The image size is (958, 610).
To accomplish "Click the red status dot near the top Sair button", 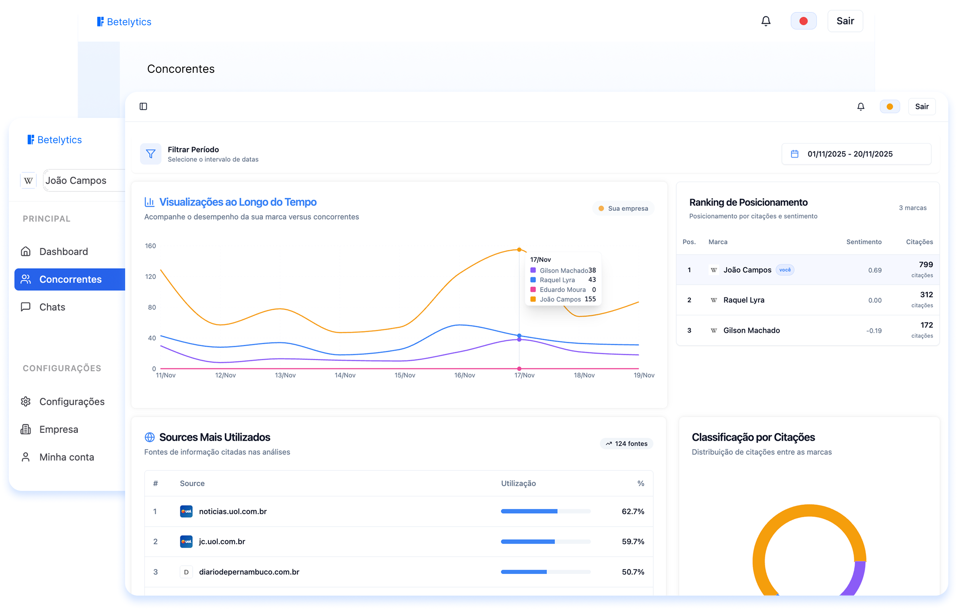I will [x=804, y=21].
